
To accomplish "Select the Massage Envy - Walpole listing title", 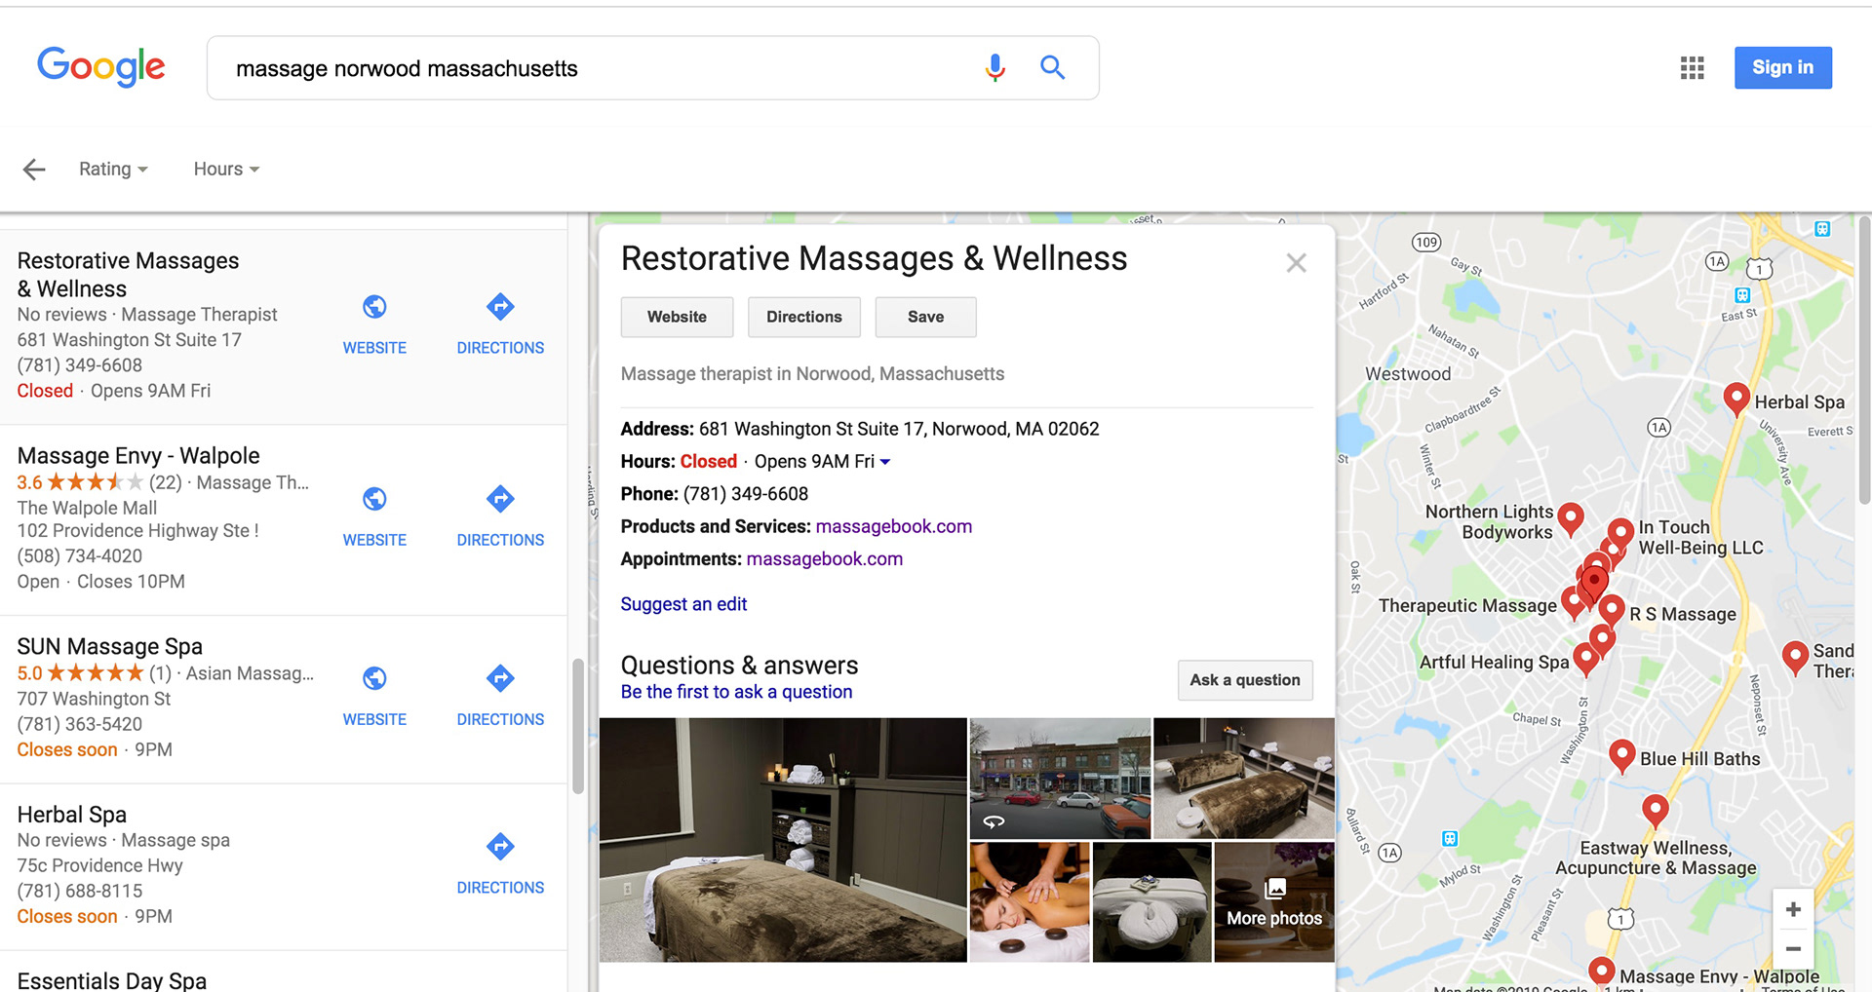I will tap(138, 456).
